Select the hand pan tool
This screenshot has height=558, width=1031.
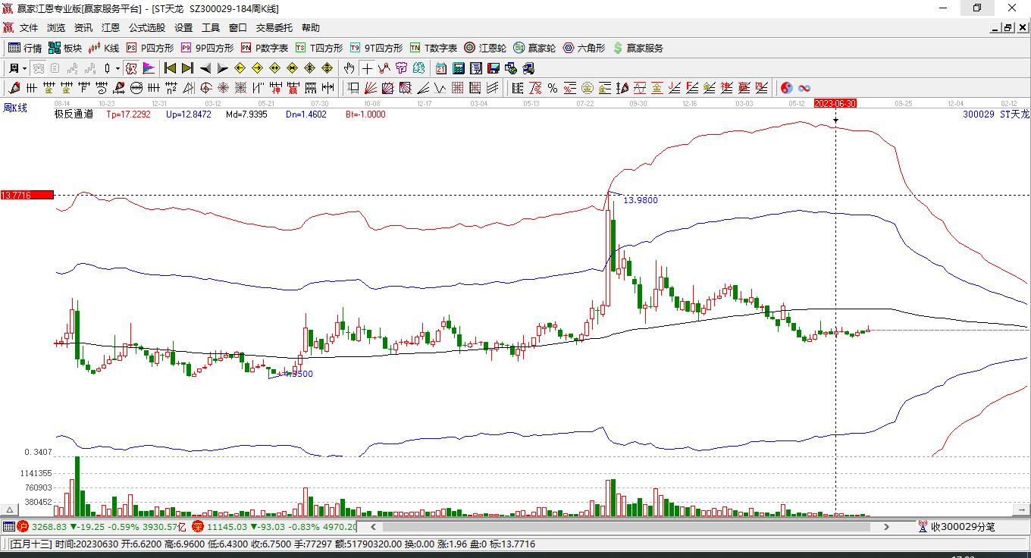point(349,68)
